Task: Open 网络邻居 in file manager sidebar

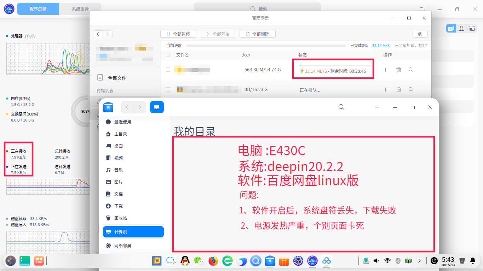Action: click(133, 246)
